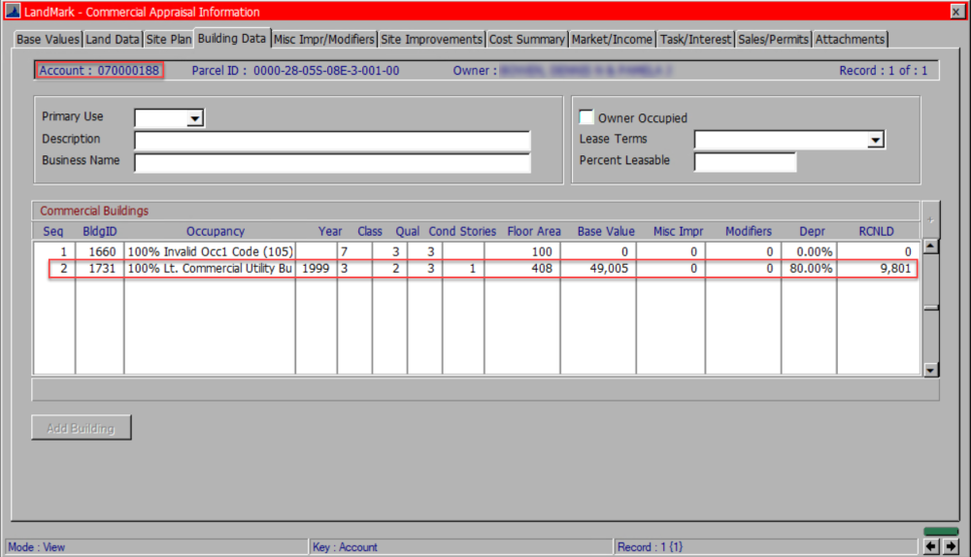This screenshot has height=557, width=971.
Task: Click the LandMark application title icon
Action: (x=13, y=11)
